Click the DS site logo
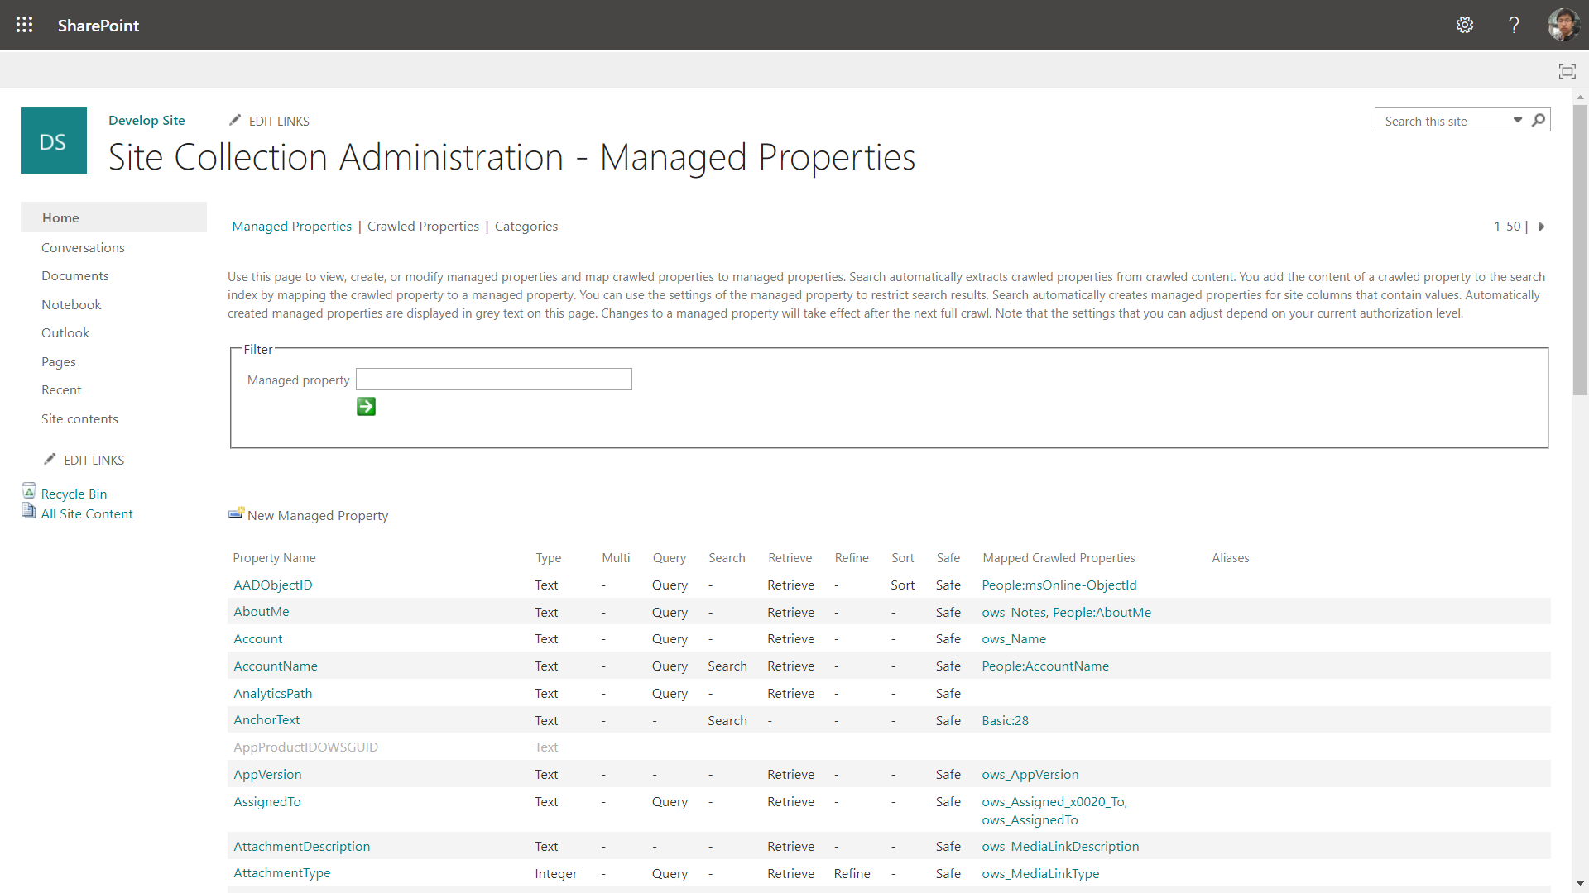1589x893 pixels. (54, 141)
